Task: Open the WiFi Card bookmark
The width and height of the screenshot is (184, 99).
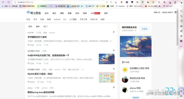Action: (168, 6)
